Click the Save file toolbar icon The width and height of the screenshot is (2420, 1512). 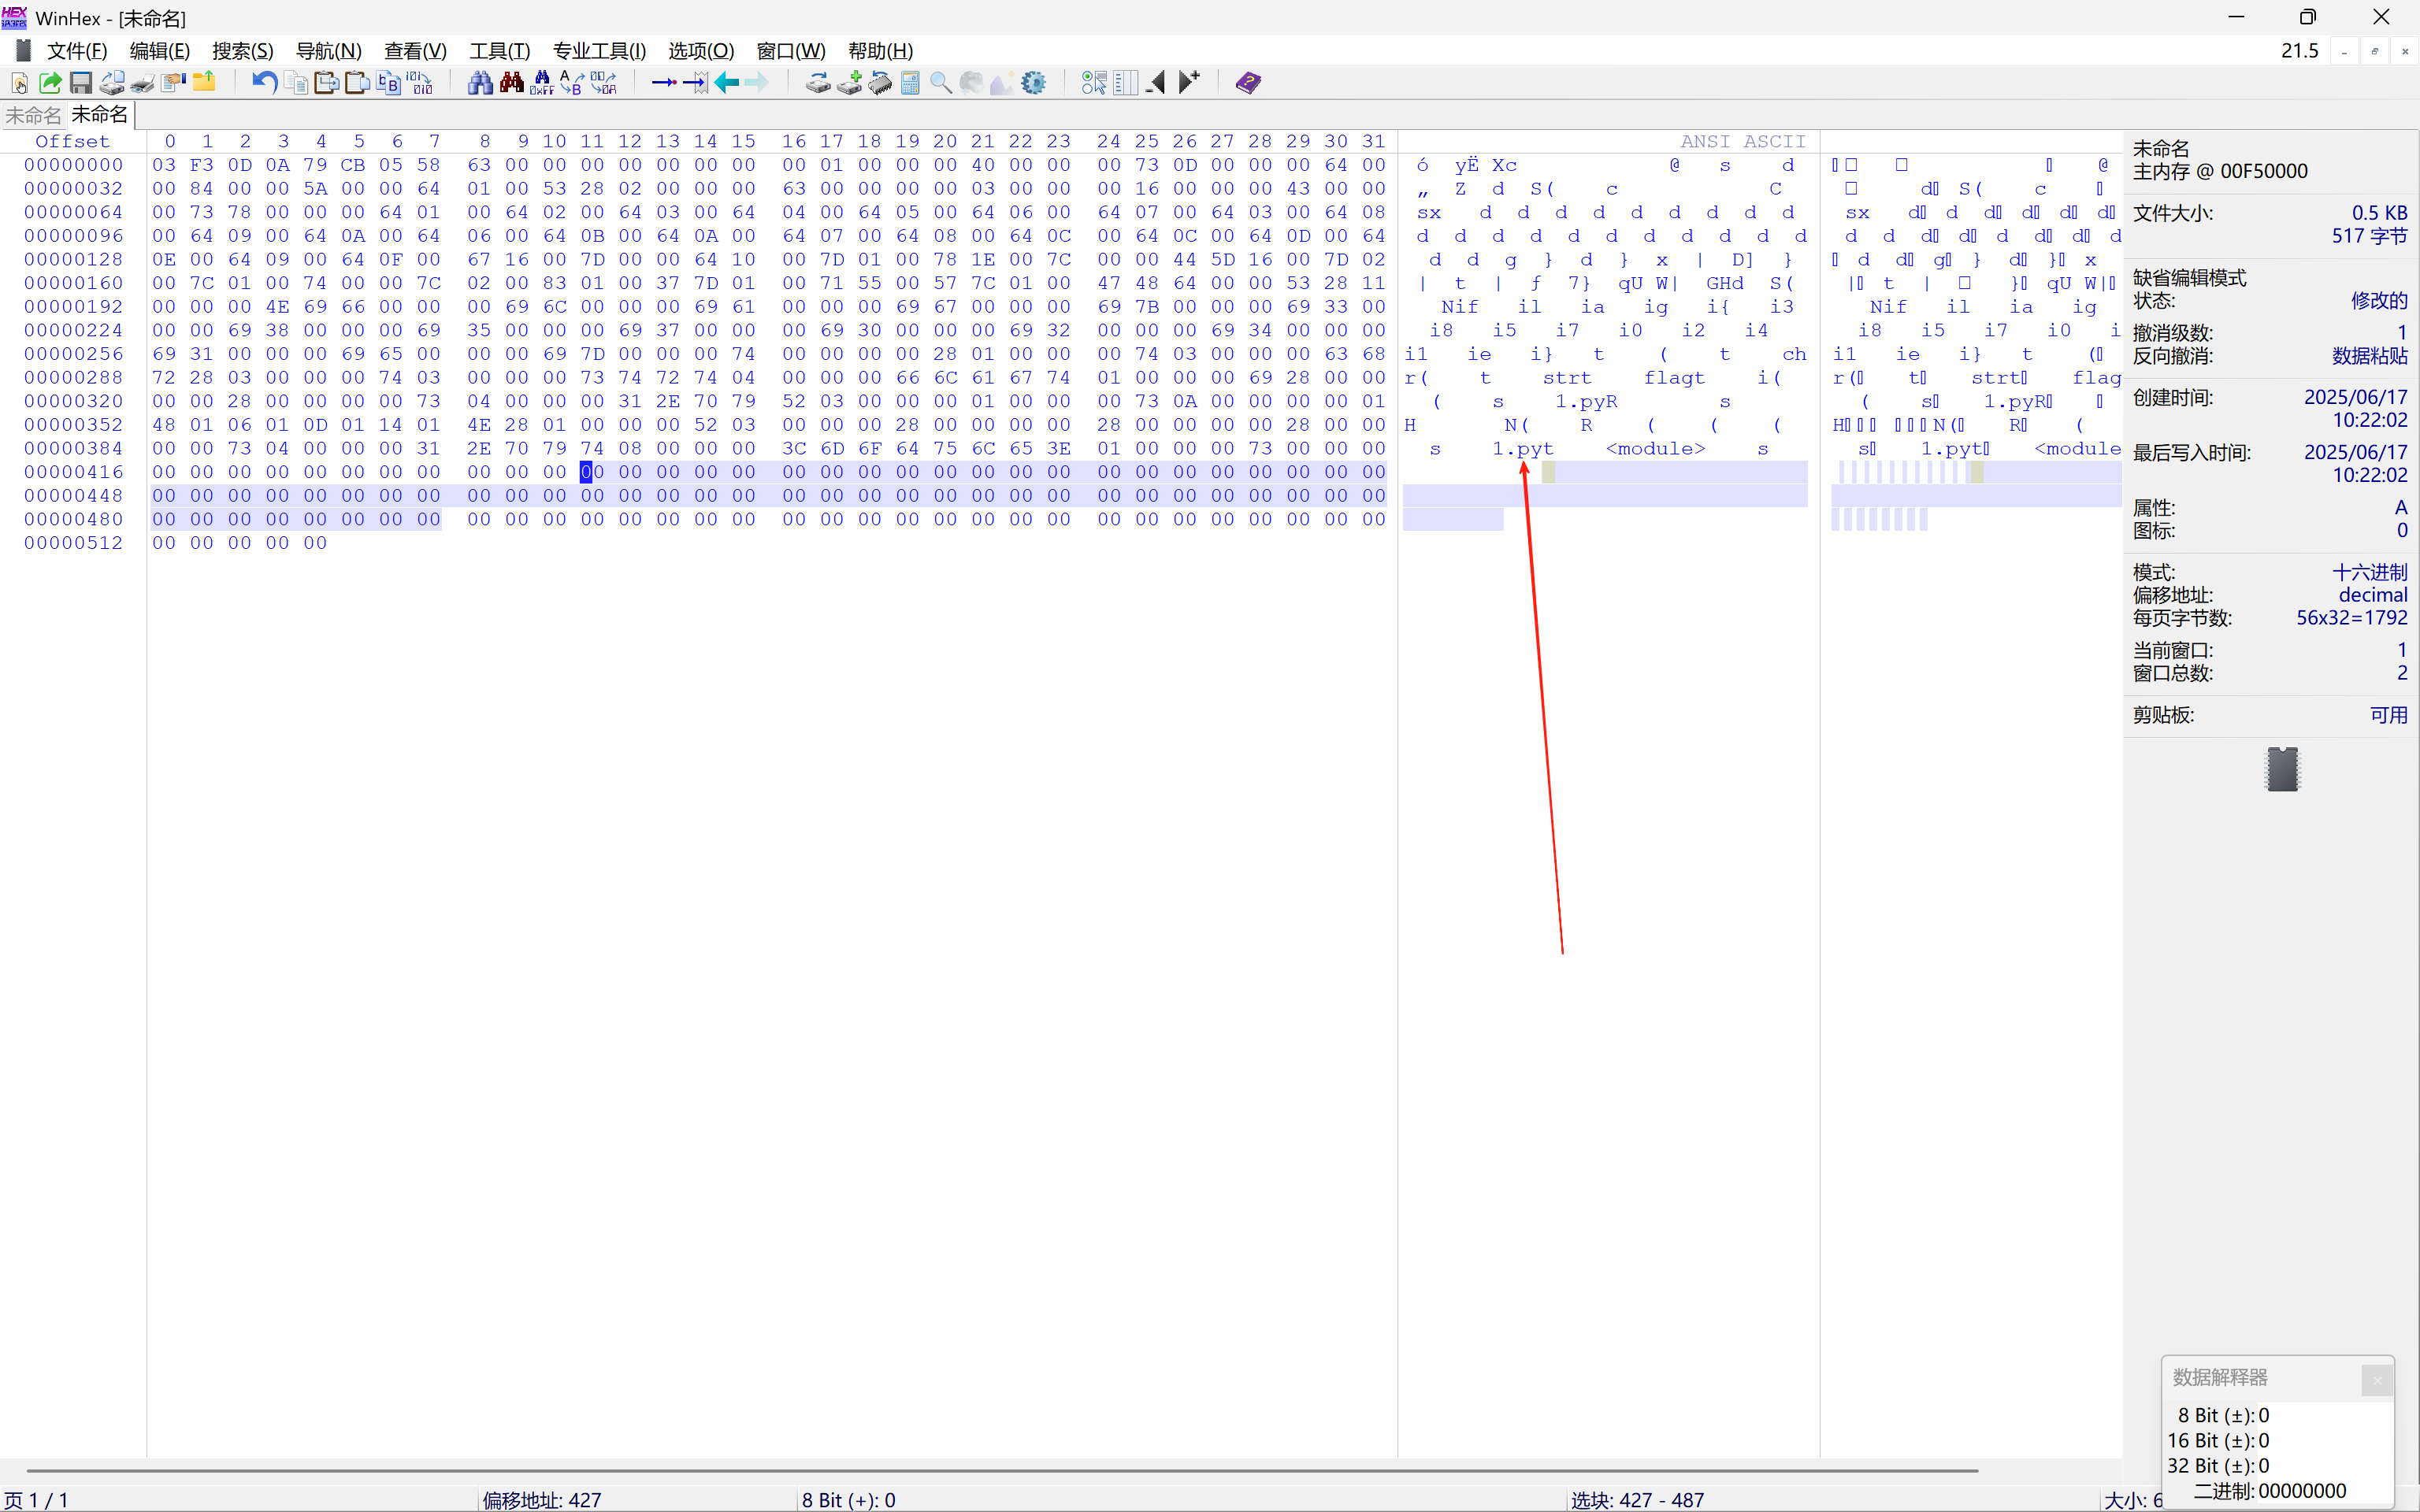click(81, 83)
